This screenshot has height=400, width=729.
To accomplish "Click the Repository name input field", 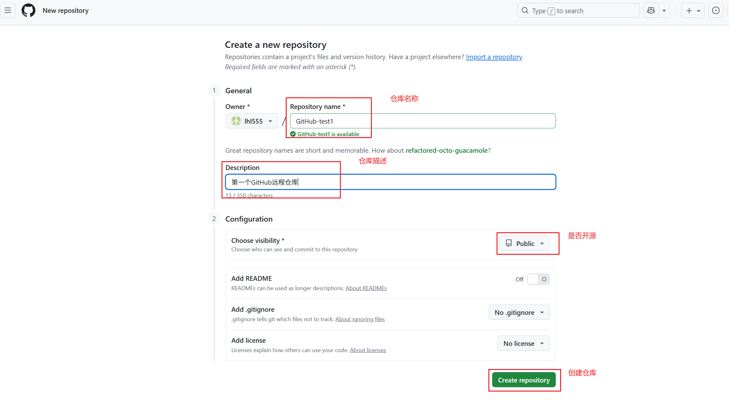I will tap(423, 121).
